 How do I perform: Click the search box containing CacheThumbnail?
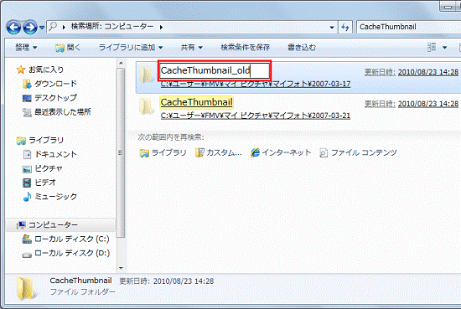coord(409,27)
